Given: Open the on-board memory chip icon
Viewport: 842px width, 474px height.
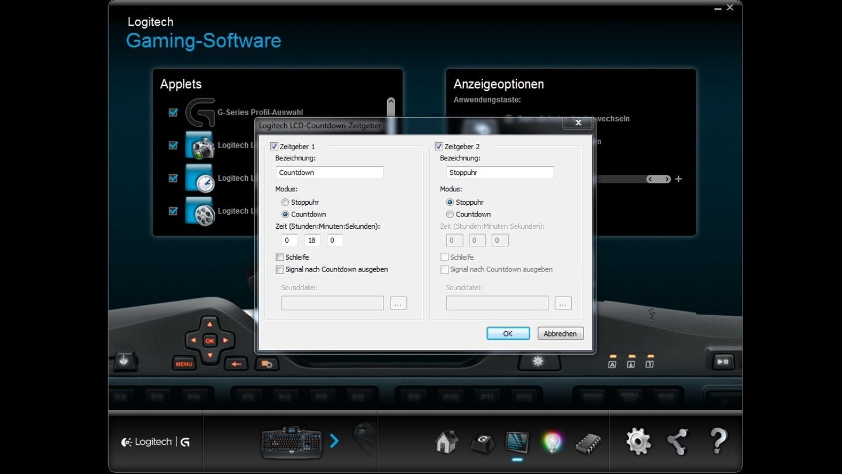Looking at the screenshot, I should click(x=588, y=444).
